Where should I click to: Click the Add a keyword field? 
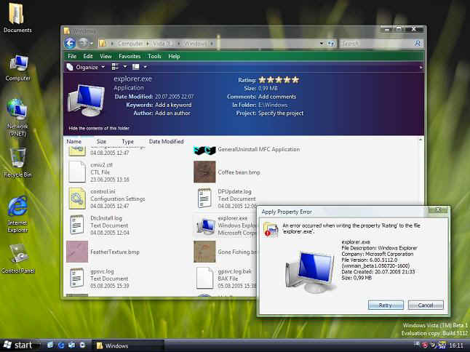[173, 105]
